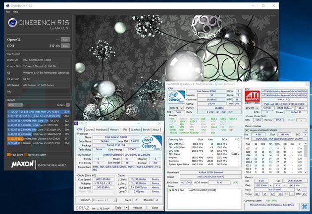Open the Bench tab in CPU-Z
312x214 pixels.
146,129
